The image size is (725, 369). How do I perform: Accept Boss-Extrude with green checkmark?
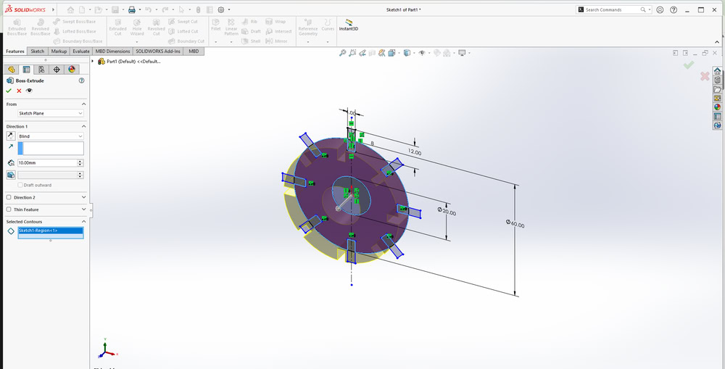click(9, 91)
